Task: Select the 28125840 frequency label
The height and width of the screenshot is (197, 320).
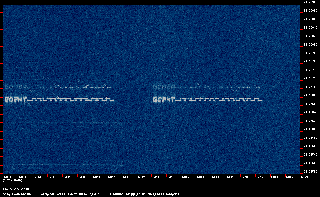Action: pos(311,28)
